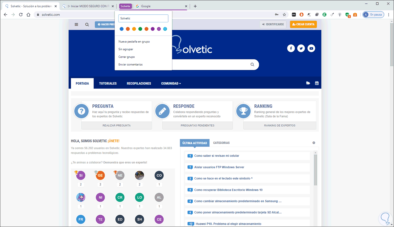Image resolution: width=394 pixels, height=227 pixels.
Task: Reload the current page
Action: [x=21, y=15]
